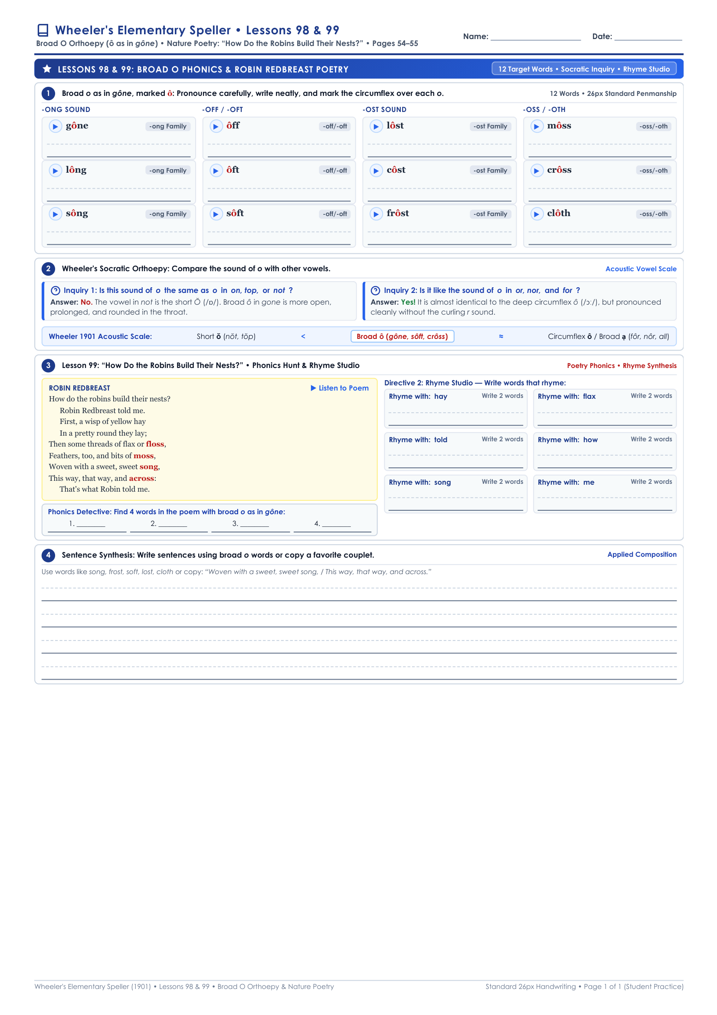This screenshot has height=1015, width=717.
Task: Click section number 2 badge
Action: [x=48, y=269]
